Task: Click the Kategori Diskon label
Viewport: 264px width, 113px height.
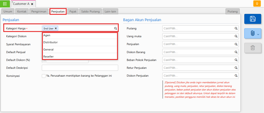Action: click(16, 36)
